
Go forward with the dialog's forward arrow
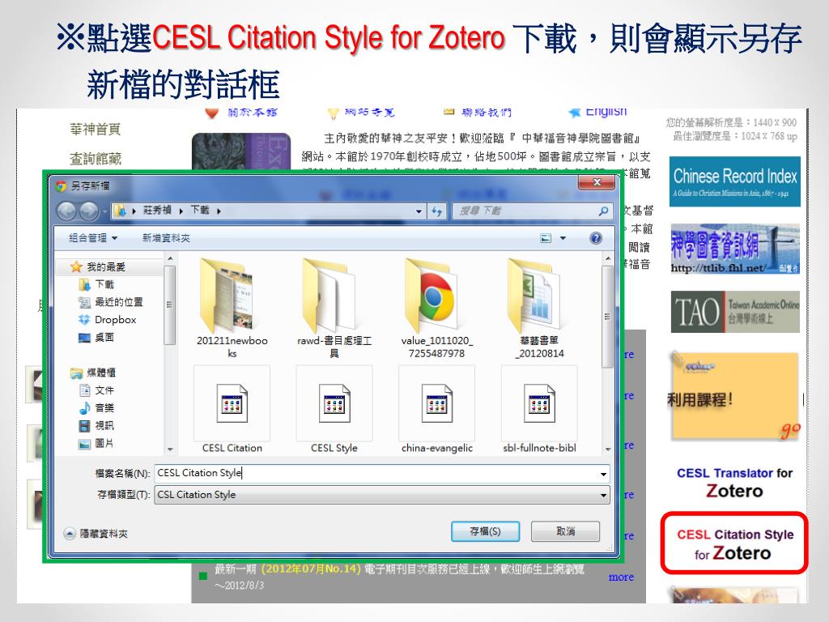pyautogui.click(x=89, y=211)
